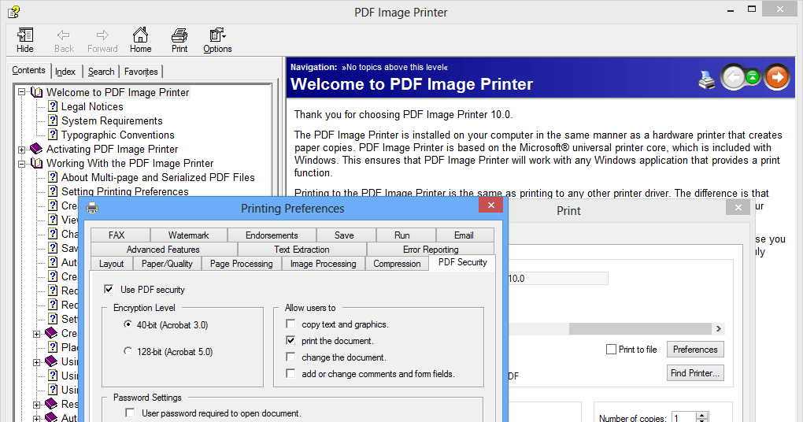Click the round orange next-topic arrow
The width and height of the screenshot is (803, 422).
(x=777, y=77)
